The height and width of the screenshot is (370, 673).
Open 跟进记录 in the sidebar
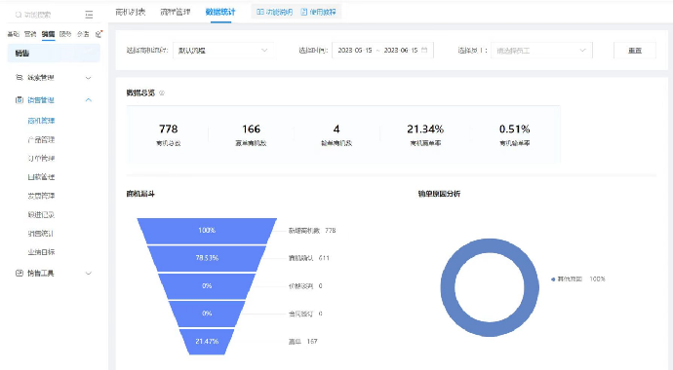[x=41, y=214]
